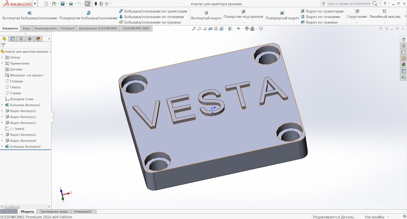Image resolution: width=407 pixels, height=219 pixels.
Task: Click the feature tree filter field
Action: point(25,45)
